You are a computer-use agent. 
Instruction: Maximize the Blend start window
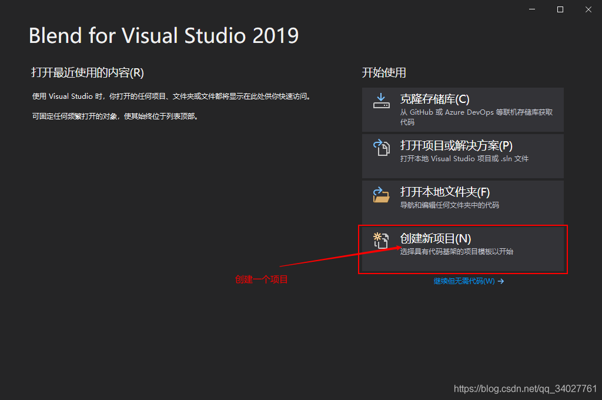560,9
